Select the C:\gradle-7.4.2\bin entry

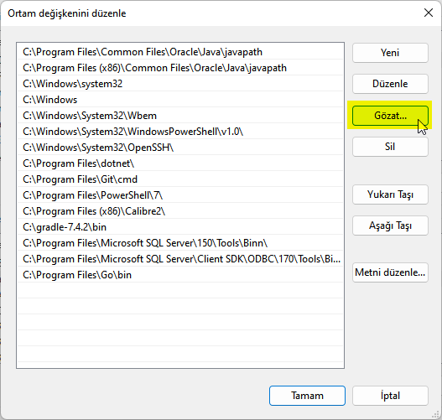point(180,227)
